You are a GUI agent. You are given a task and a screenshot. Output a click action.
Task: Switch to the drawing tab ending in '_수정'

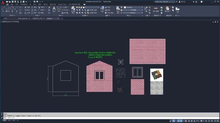tap(37, 18)
